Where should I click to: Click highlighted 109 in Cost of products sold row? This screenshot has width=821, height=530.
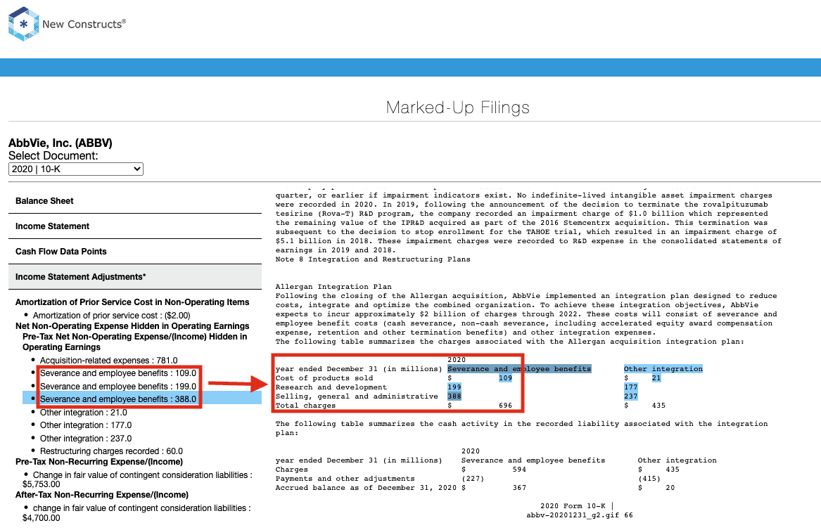pos(505,377)
